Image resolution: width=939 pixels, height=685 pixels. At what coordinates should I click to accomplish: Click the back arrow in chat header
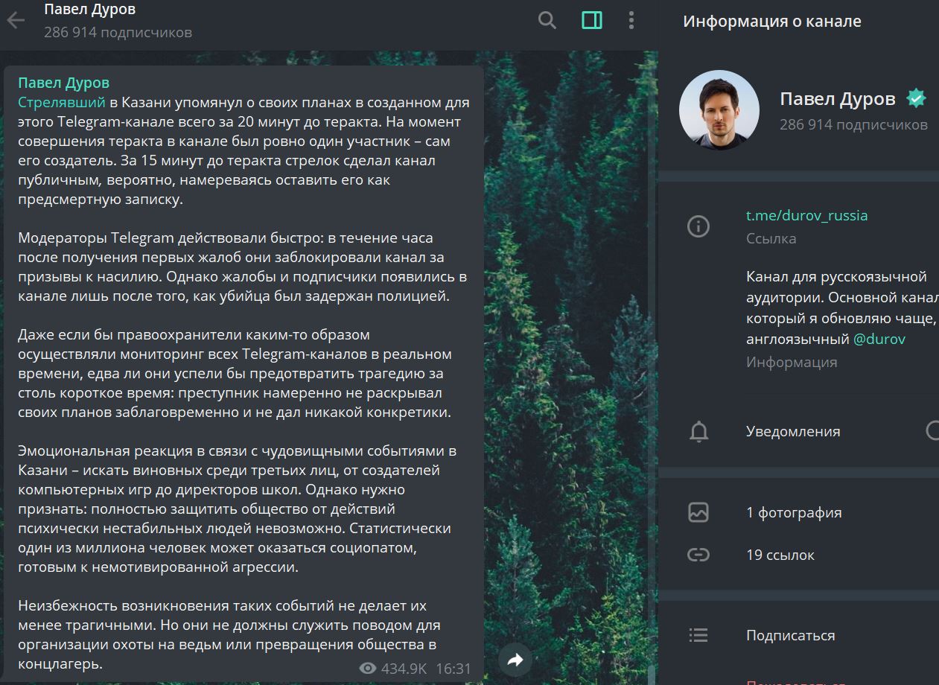point(16,20)
